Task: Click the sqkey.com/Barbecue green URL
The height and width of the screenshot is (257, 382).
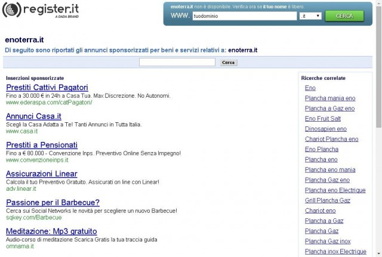Action: [34, 217]
